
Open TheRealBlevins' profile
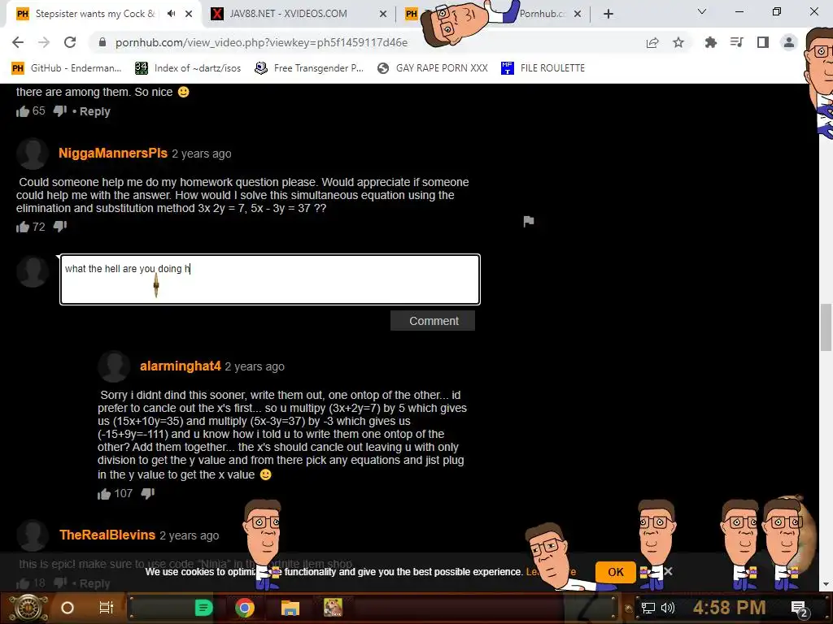coord(107,535)
